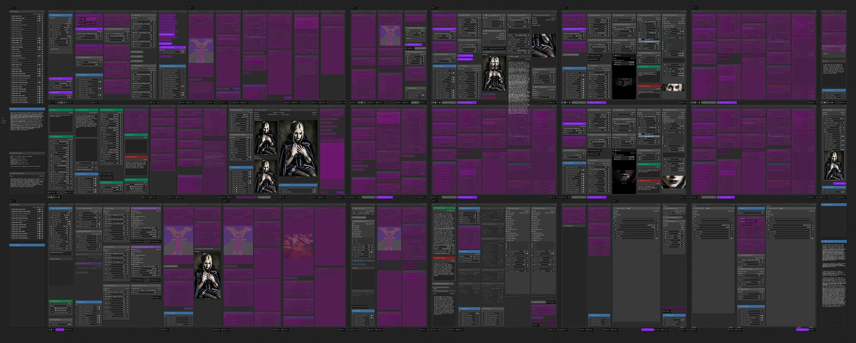Click pink creature image in Image Load group
This screenshot has width=856, height=343.
coord(201,51)
